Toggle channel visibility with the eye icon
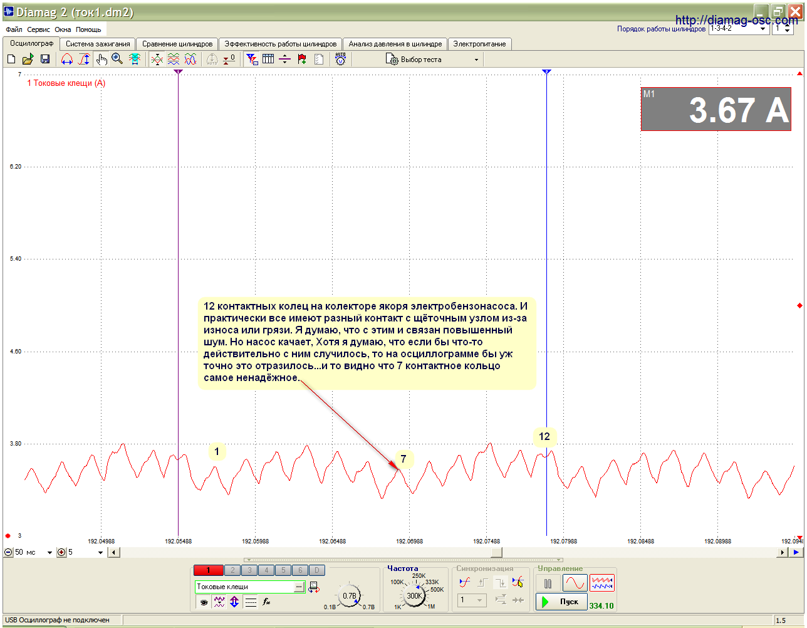The width and height of the screenshot is (807, 628). [x=204, y=602]
